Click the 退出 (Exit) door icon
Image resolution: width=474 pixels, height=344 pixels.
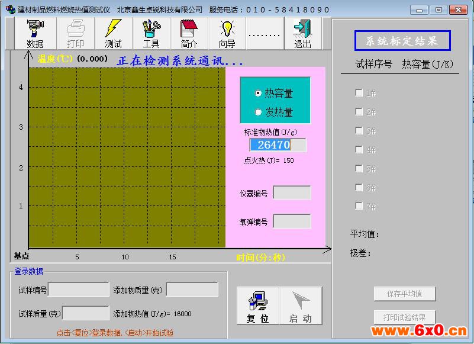pyautogui.click(x=303, y=33)
